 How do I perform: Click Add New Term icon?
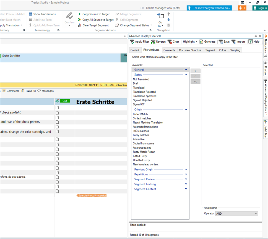31,20
